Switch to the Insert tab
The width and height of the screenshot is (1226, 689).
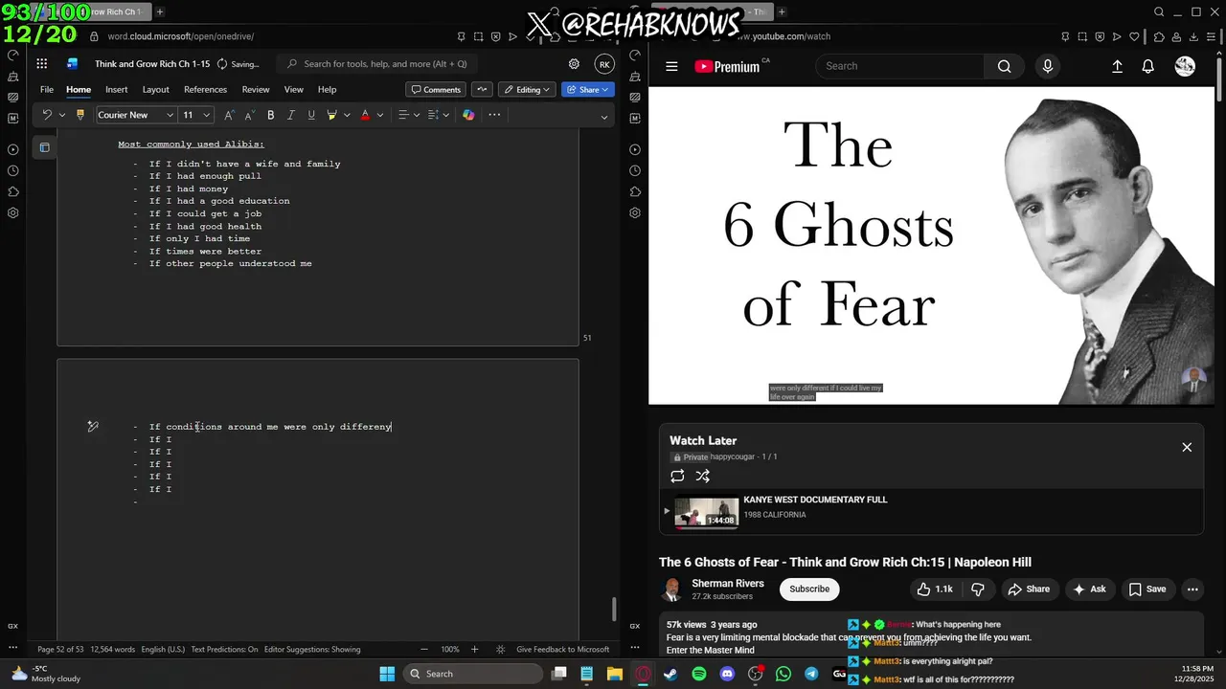coord(117,90)
